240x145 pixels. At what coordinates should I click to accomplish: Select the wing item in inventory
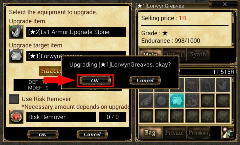click(146, 100)
